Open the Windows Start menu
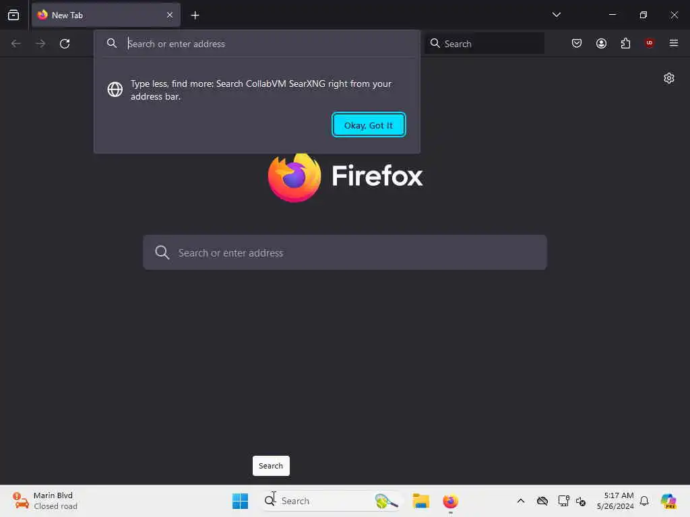690x517 pixels. [x=241, y=501]
